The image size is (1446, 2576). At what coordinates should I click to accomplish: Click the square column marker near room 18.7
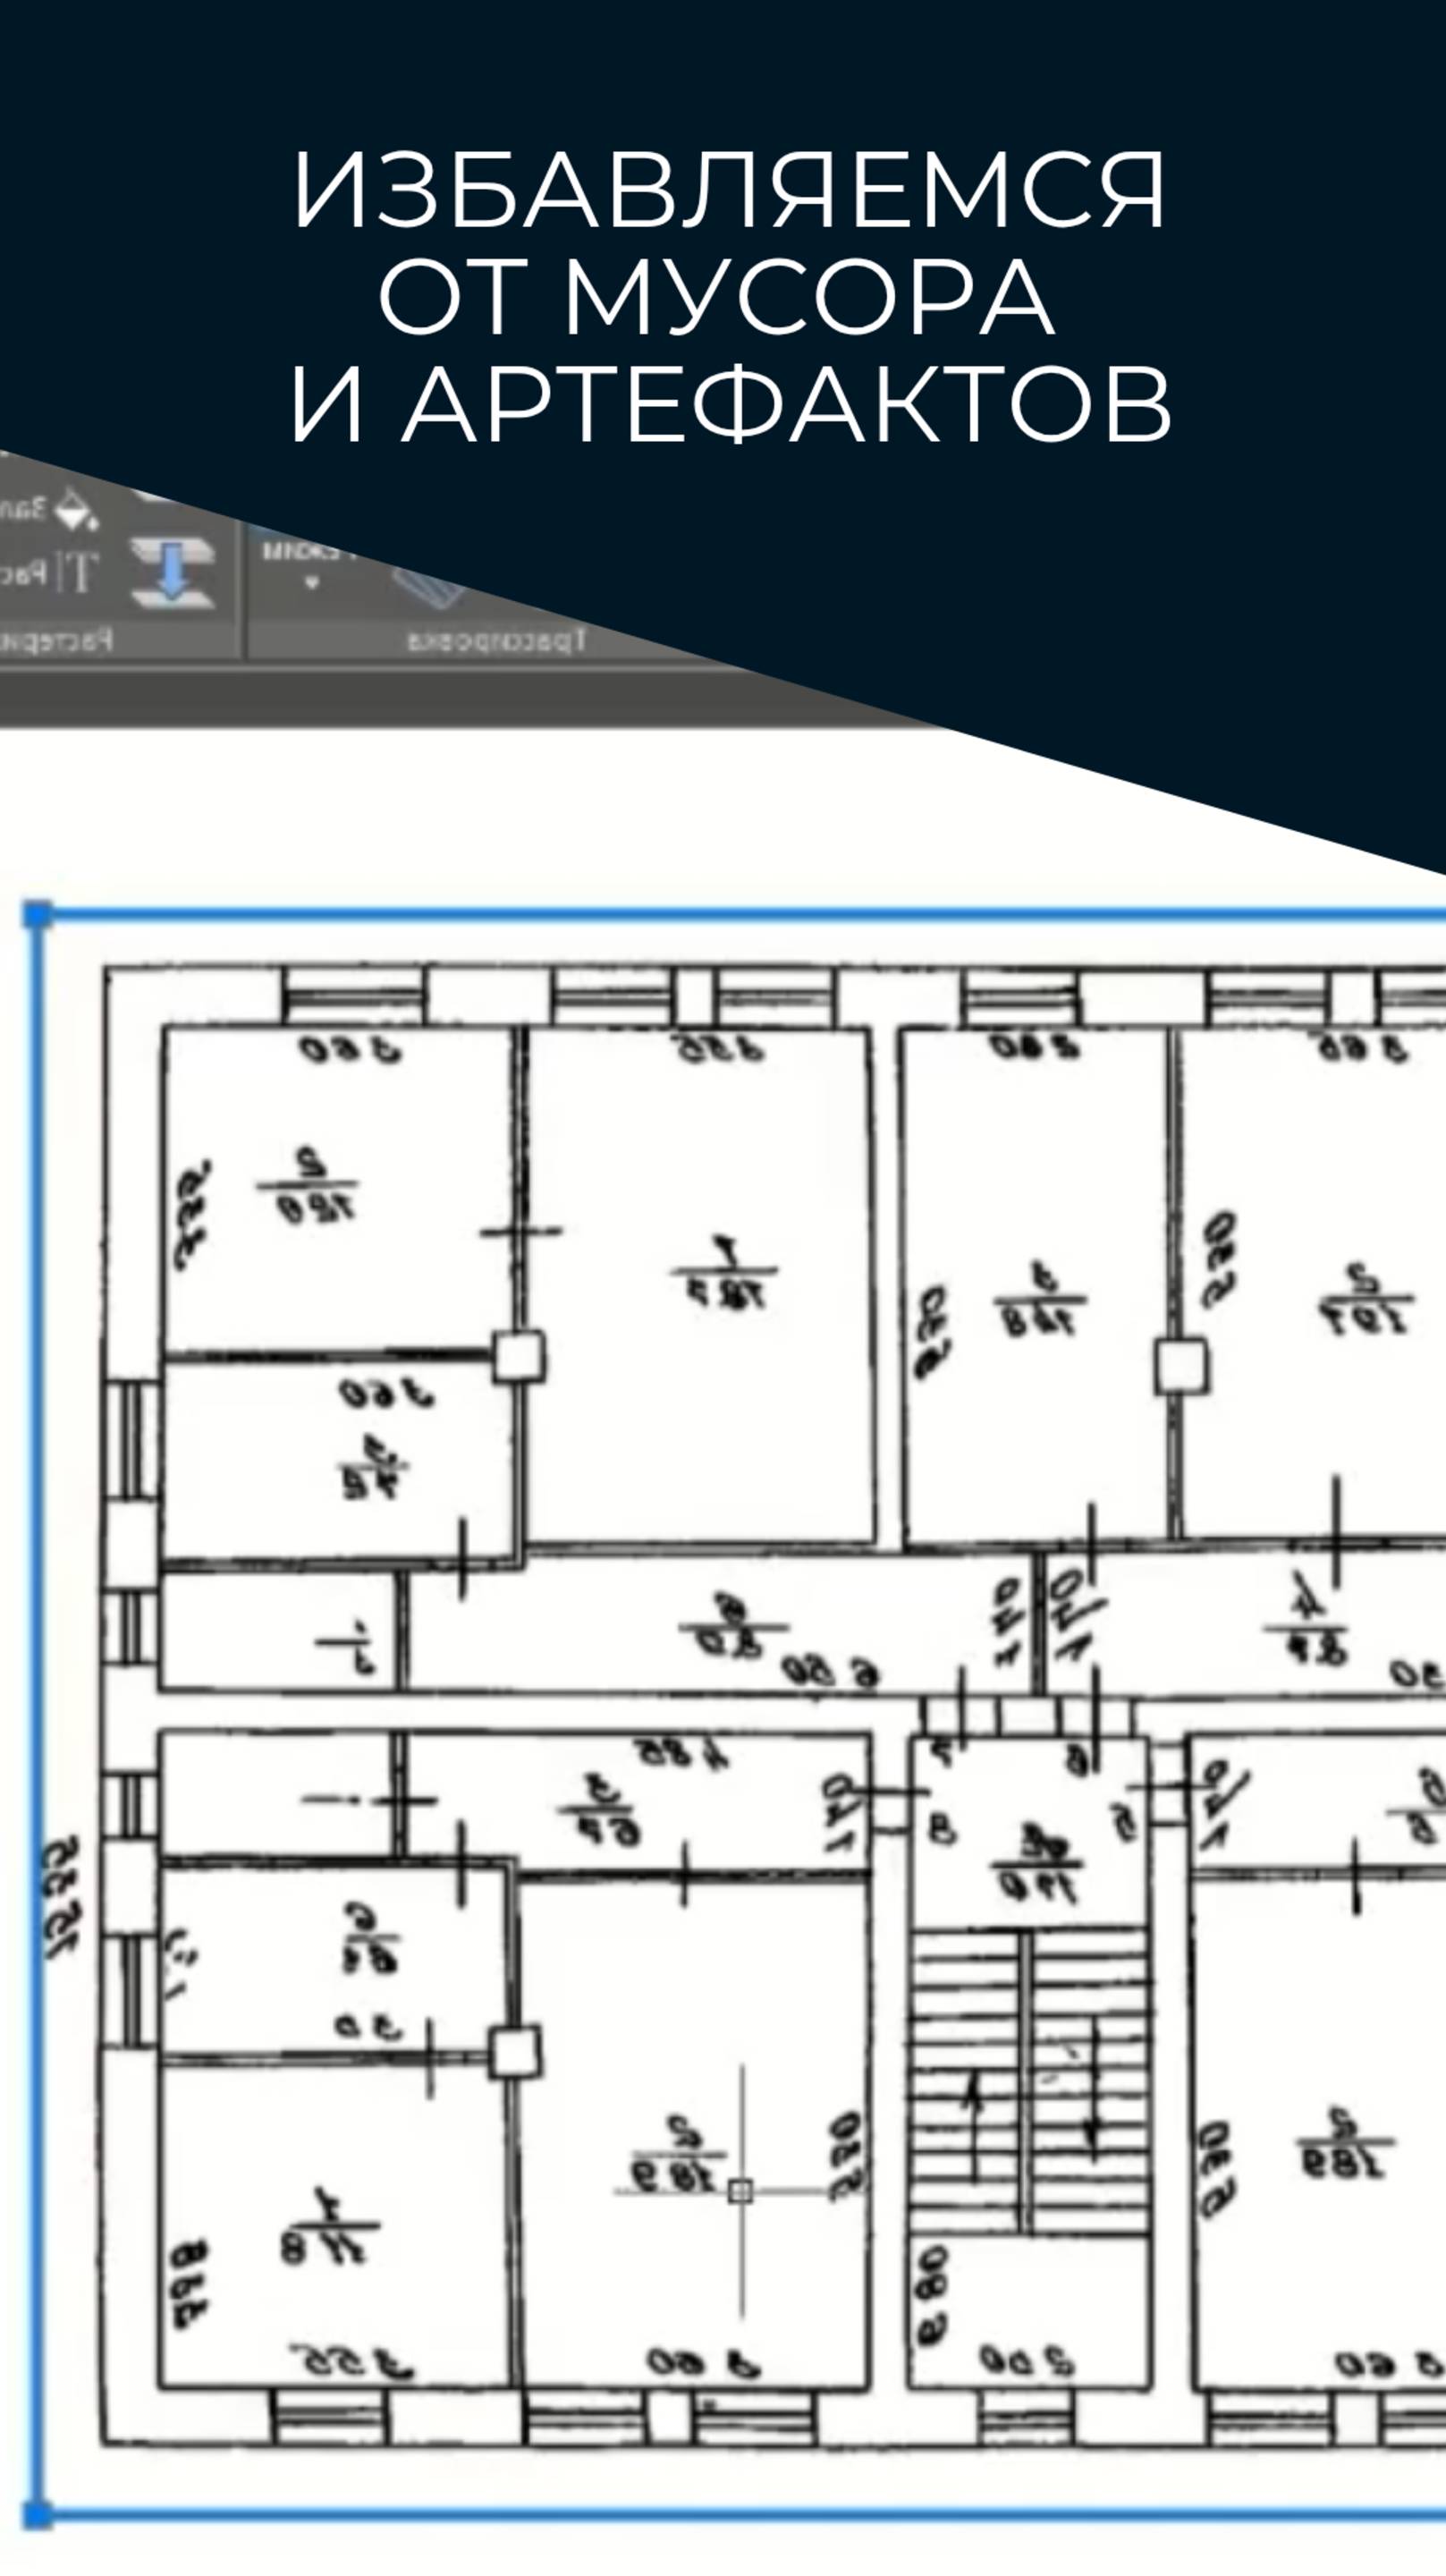pos(520,1358)
